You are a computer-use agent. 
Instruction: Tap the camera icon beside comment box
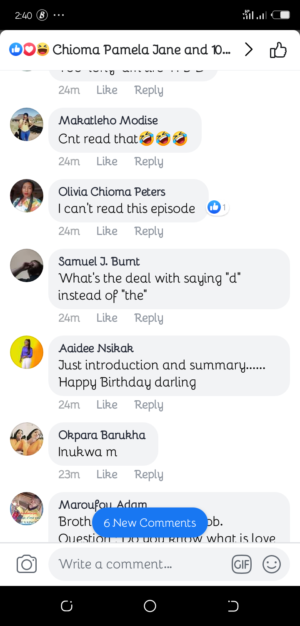27,564
